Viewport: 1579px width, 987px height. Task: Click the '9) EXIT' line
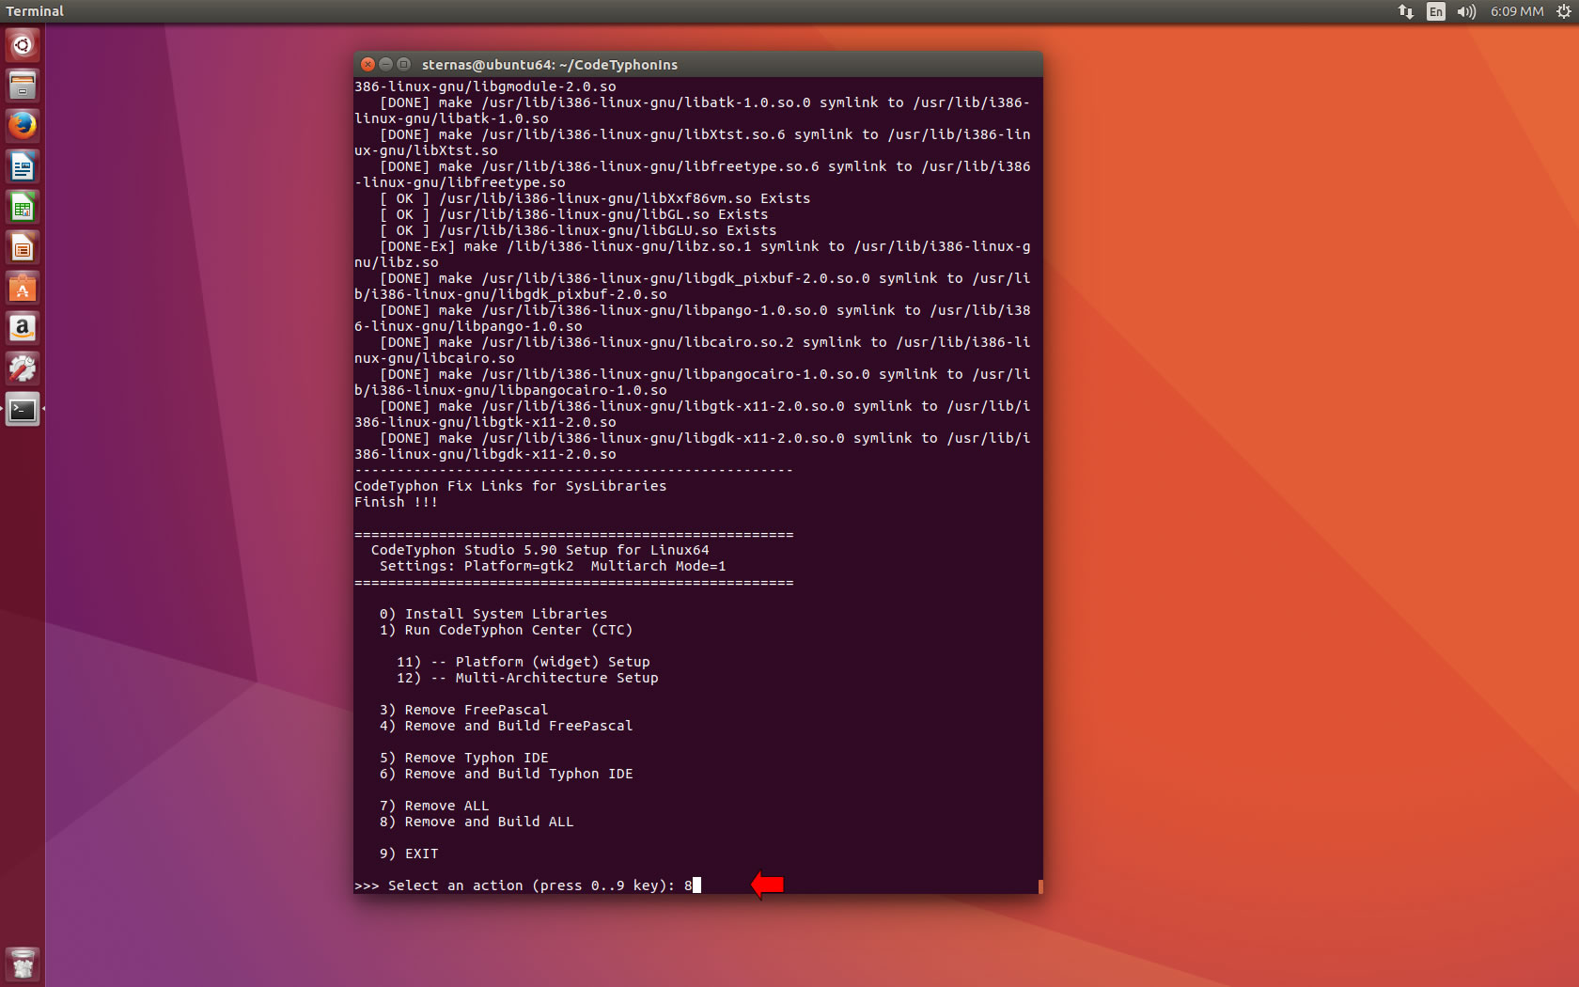409,854
